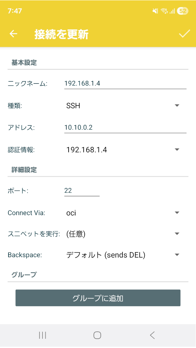The height and width of the screenshot is (348, 196).
Task: Confirm update with the checkmark icon
Action: coord(184,34)
